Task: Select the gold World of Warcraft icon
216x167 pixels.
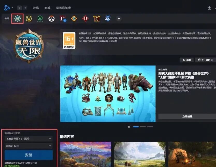Action: click(x=29, y=19)
